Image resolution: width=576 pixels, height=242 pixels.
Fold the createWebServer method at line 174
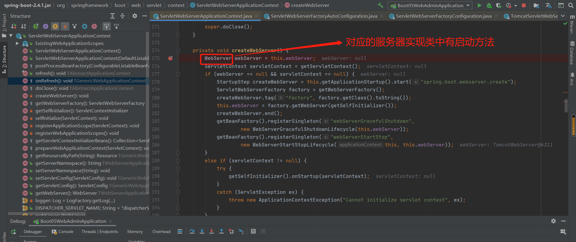(x=178, y=51)
